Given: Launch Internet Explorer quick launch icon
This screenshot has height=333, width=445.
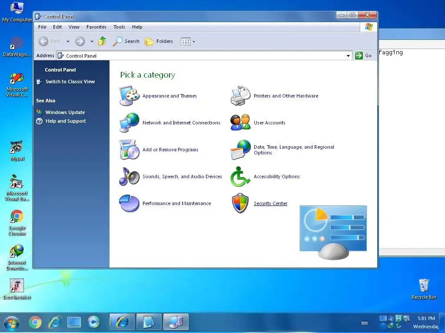Looking at the screenshot, I should click(55, 322).
